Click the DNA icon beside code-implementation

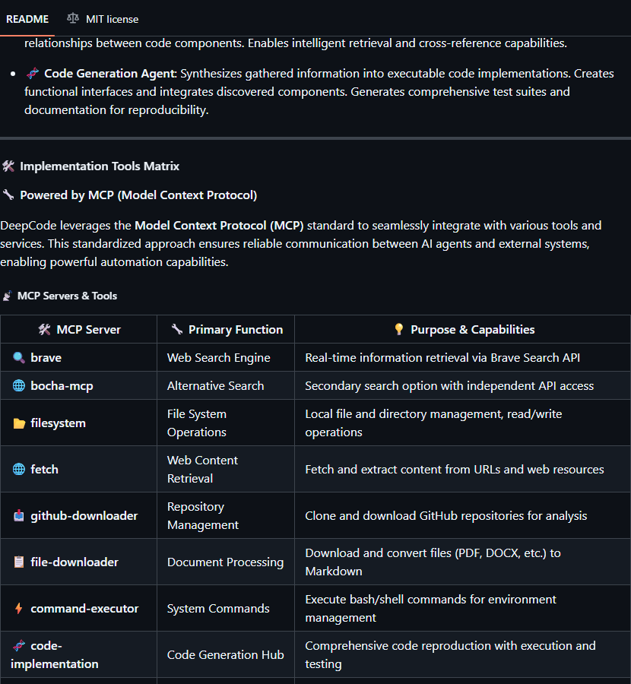pos(19,645)
